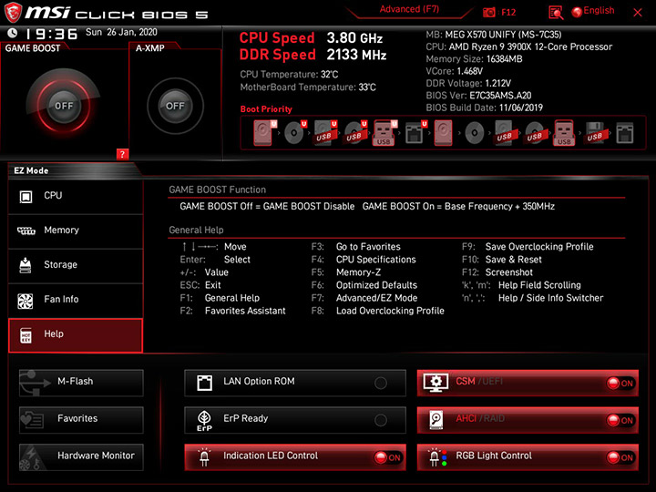Open Favorites
Viewport: 656px width, 492px height.
coord(81,420)
